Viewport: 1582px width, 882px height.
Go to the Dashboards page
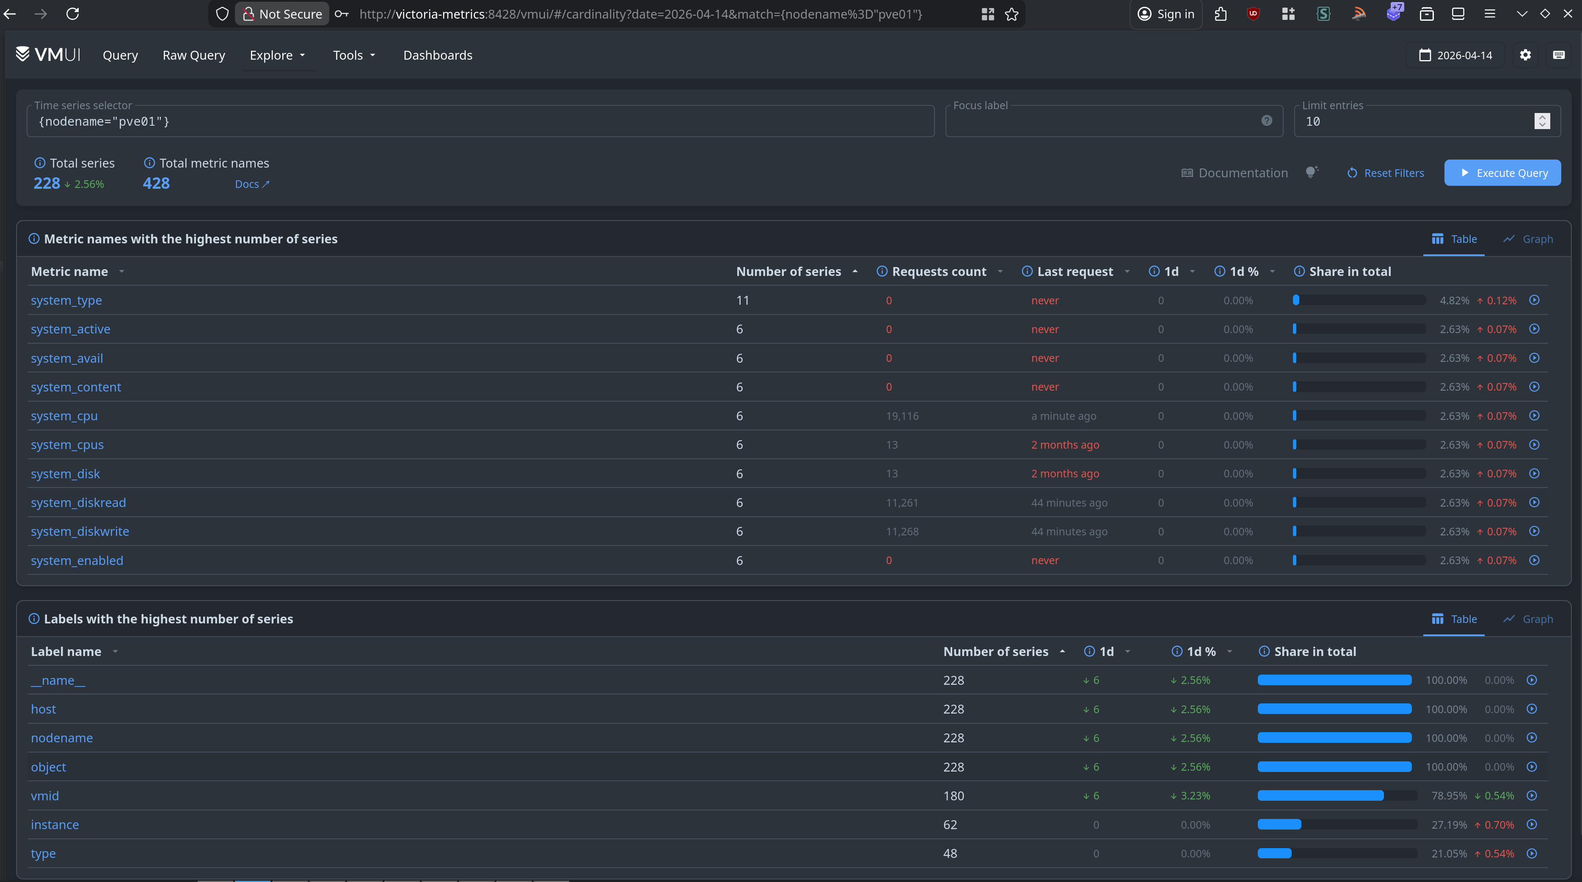(x=437, y=55)
